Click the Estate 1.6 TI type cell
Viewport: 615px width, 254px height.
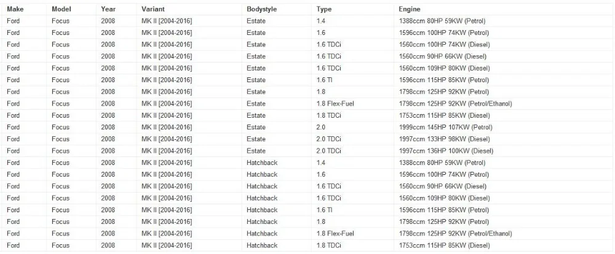tap(352, 80)
